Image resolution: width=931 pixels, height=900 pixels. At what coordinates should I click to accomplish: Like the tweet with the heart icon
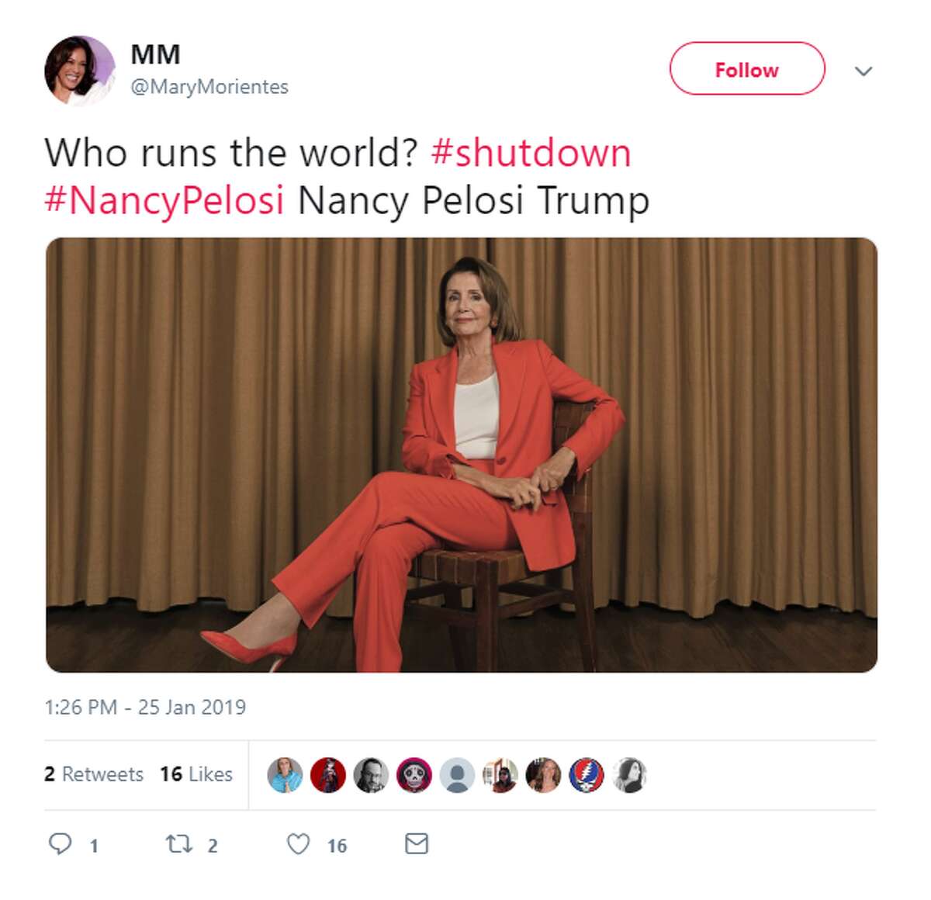[x=299, y=843]
